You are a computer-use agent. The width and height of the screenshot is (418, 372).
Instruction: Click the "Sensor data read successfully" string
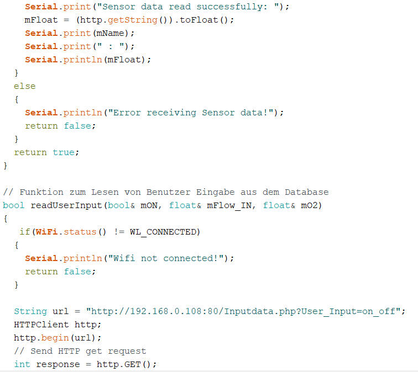189,6
